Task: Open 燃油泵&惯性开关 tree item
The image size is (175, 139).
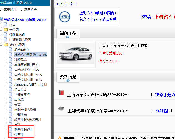Action: pos(26,65)
